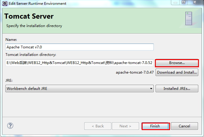Minimize the dialog window
Screen dimensions: 204x137
click(x=175, y=2)
